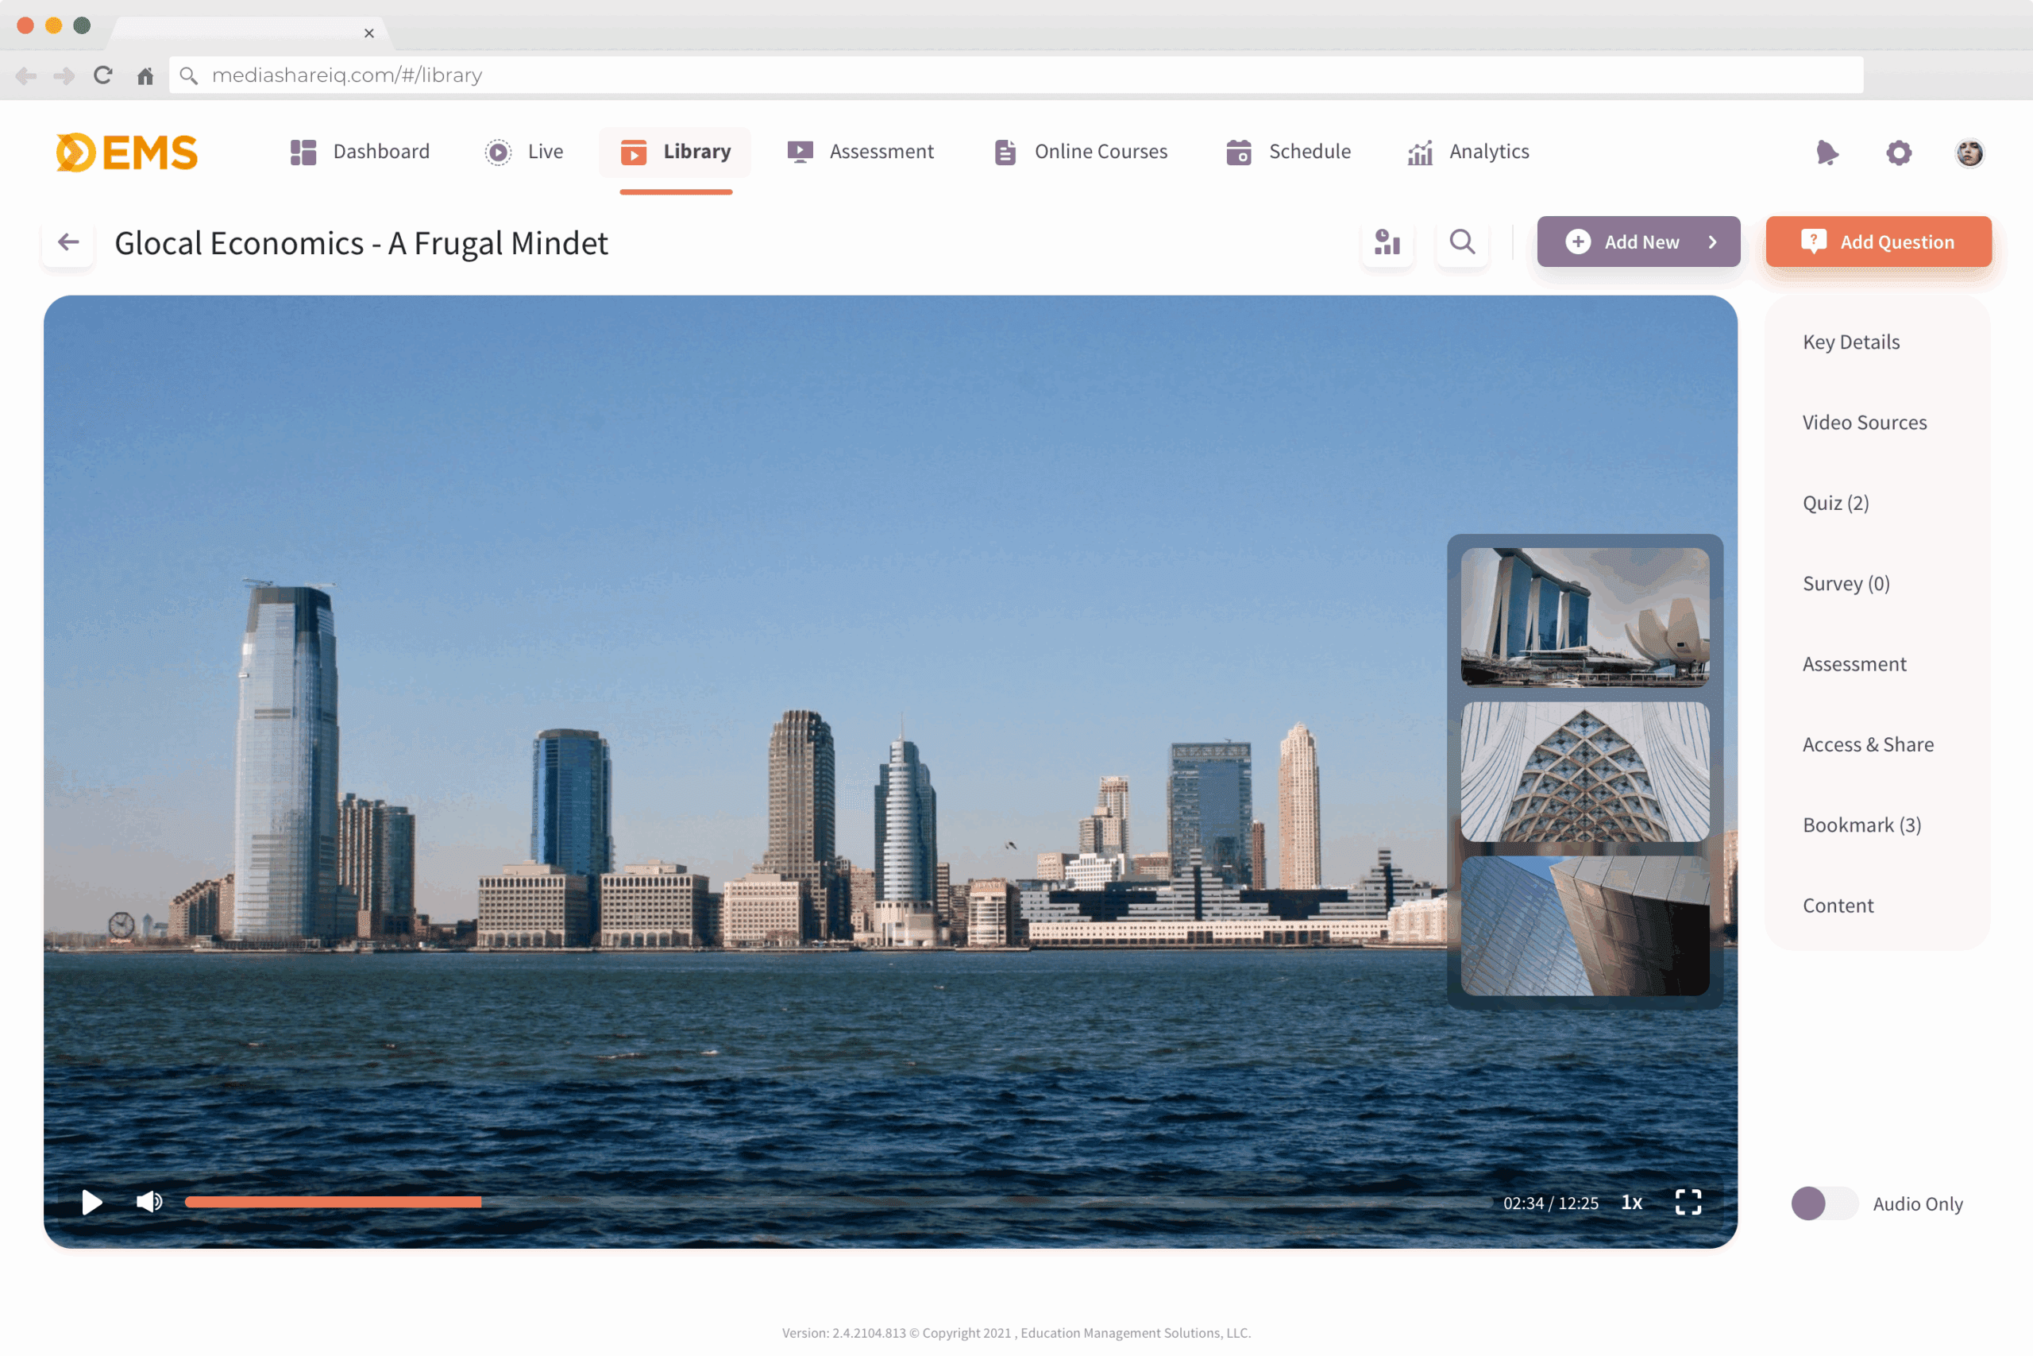Open the Quiz (2) section

click(x=1835, y=504)
